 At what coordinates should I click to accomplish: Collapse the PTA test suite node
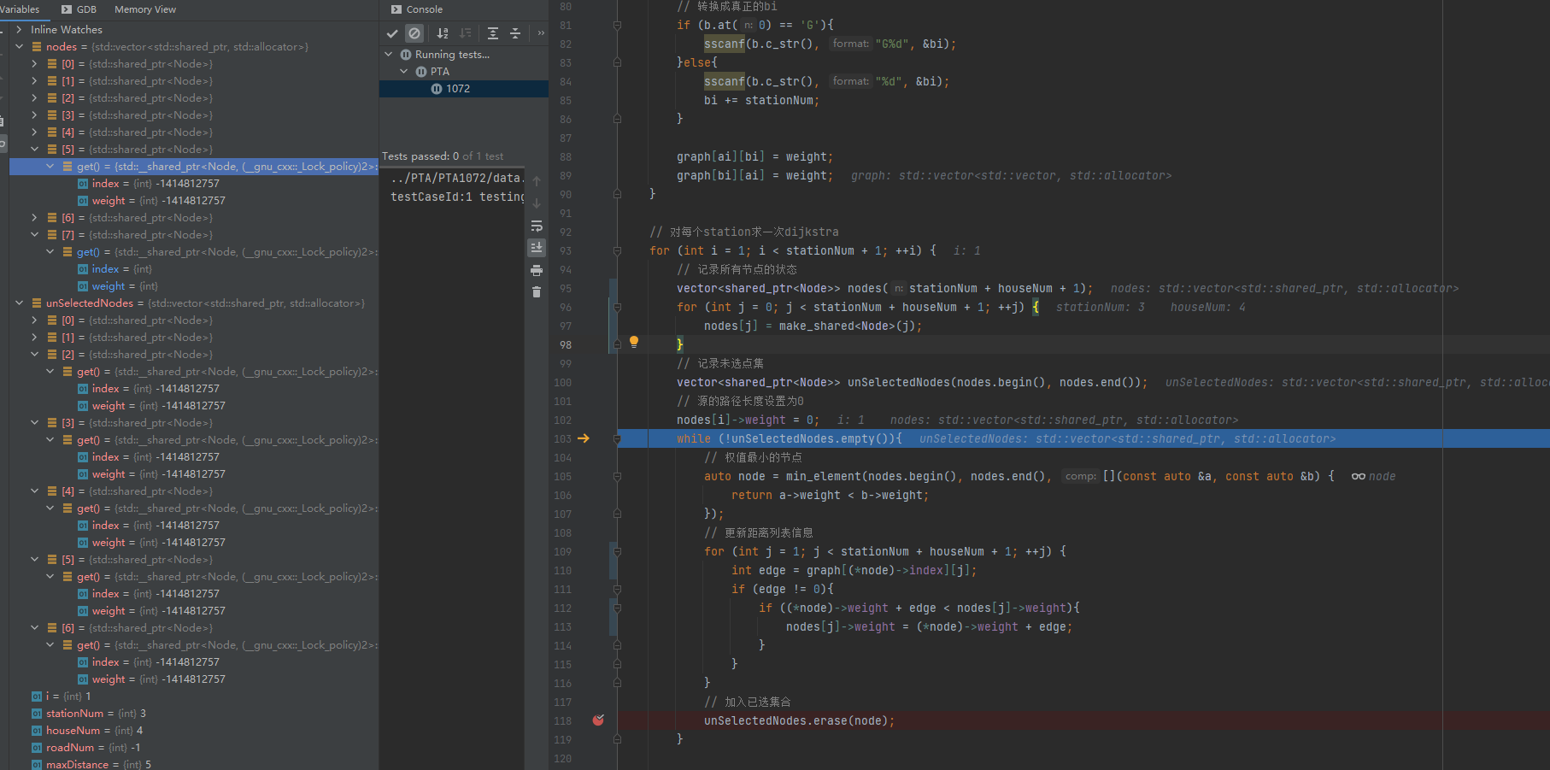(404, 72)
